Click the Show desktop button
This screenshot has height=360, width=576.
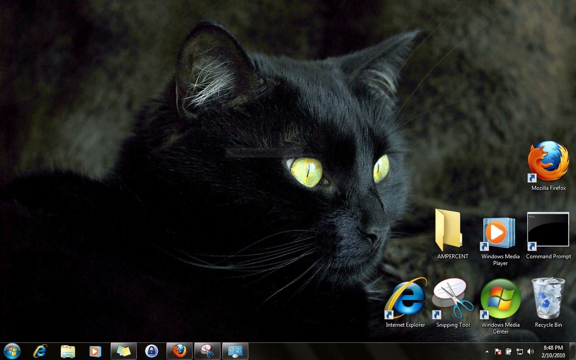point(572,351)
